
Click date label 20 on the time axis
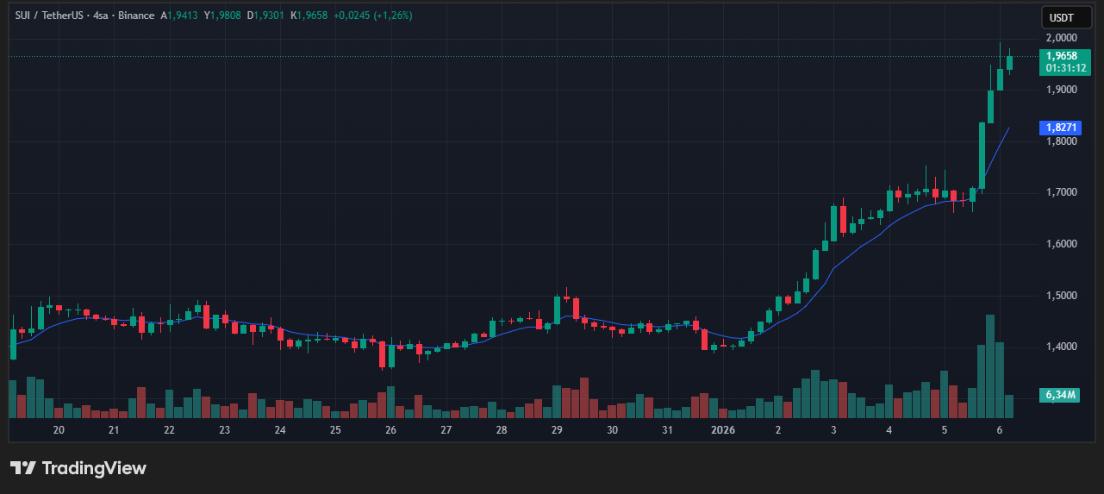tap(59, 429)
